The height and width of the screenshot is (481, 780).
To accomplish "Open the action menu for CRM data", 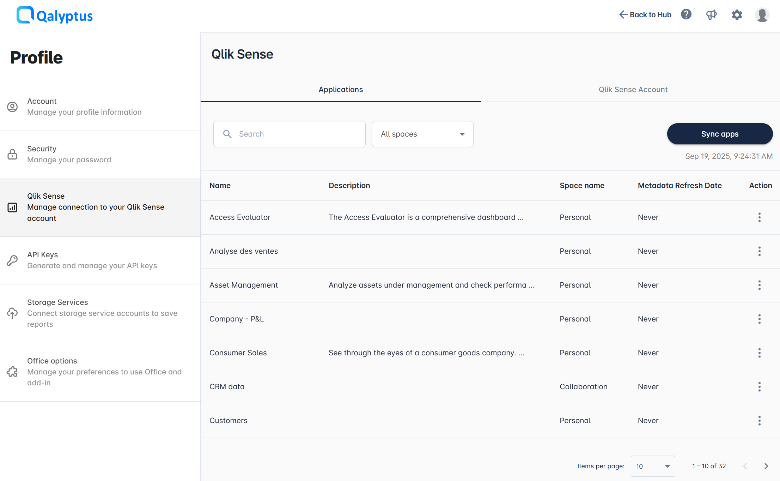I will click(x=759, y=386).
